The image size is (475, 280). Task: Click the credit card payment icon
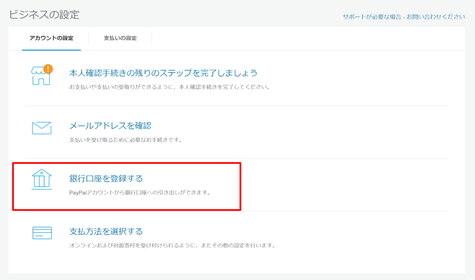click(x=42, y=233)
